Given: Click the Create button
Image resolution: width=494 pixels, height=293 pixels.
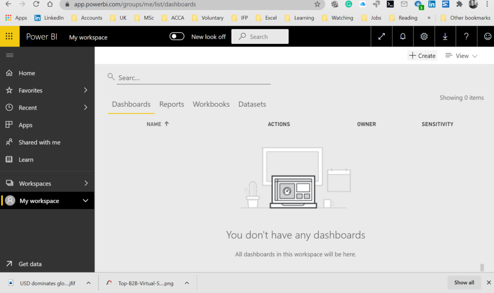Looking at the screenshot, I should (422, 56).
